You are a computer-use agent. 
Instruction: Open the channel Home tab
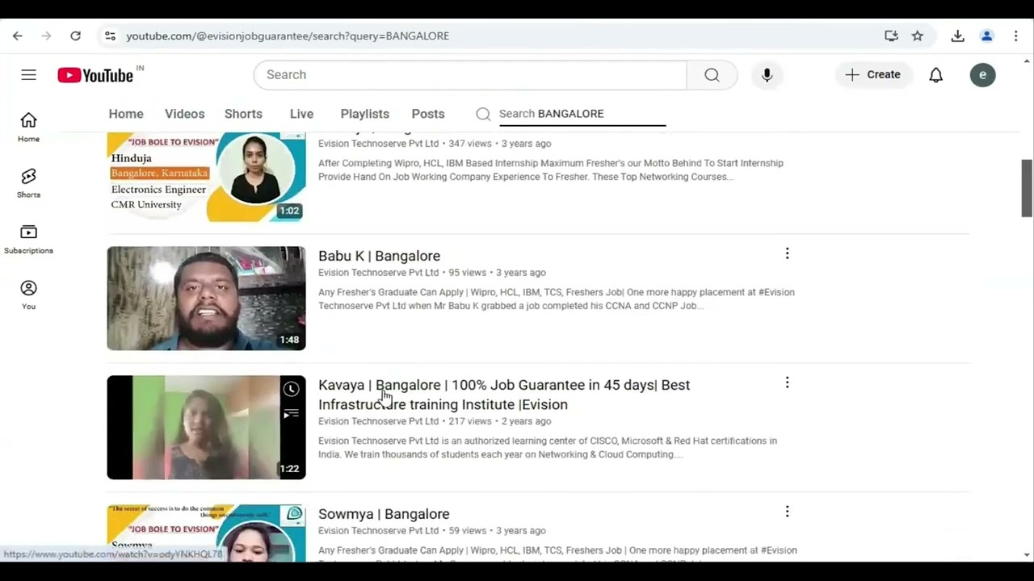tap(126, 114)
